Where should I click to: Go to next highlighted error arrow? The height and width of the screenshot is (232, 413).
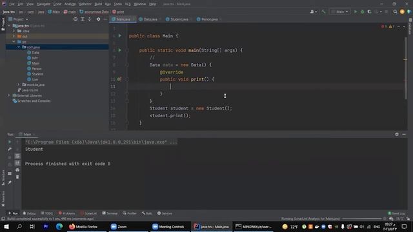(x=404, y=26)
